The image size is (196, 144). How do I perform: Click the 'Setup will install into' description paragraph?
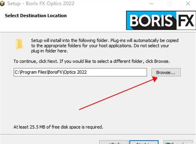pyautogui.click(x=105, y=45)
